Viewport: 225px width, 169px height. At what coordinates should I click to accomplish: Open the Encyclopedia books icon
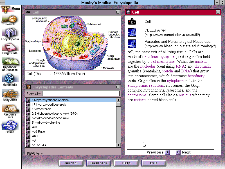click(x=10, y=33)
